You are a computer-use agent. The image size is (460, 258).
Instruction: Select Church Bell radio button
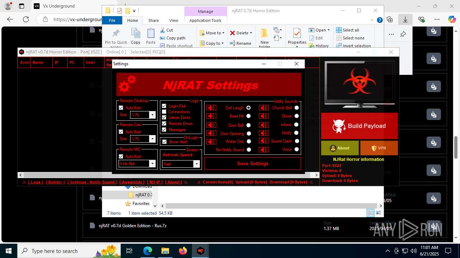[296, 107]
